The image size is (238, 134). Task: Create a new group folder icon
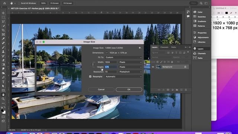[177, 90]
